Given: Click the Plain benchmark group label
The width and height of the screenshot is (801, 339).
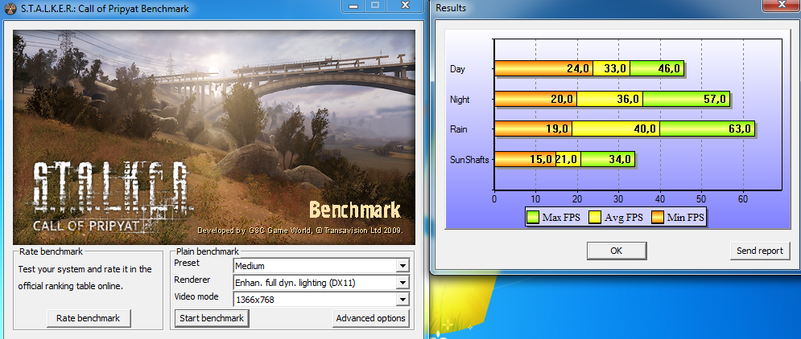Looking at the screenshot, I should tap(208, 251).
